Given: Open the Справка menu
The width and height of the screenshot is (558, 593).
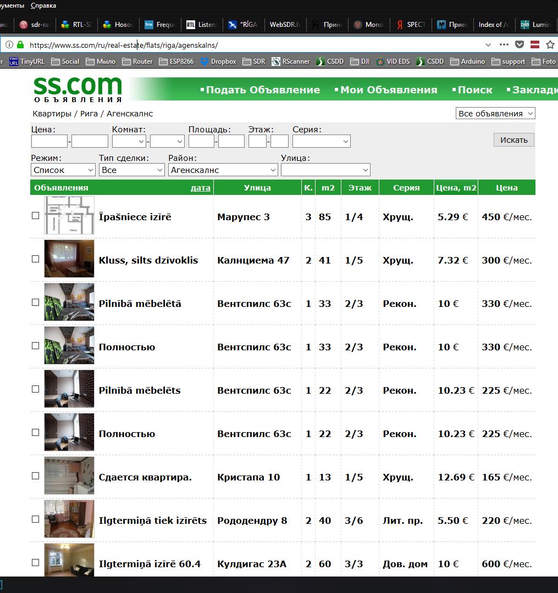Looking at the screenshot, I should 43,5.
